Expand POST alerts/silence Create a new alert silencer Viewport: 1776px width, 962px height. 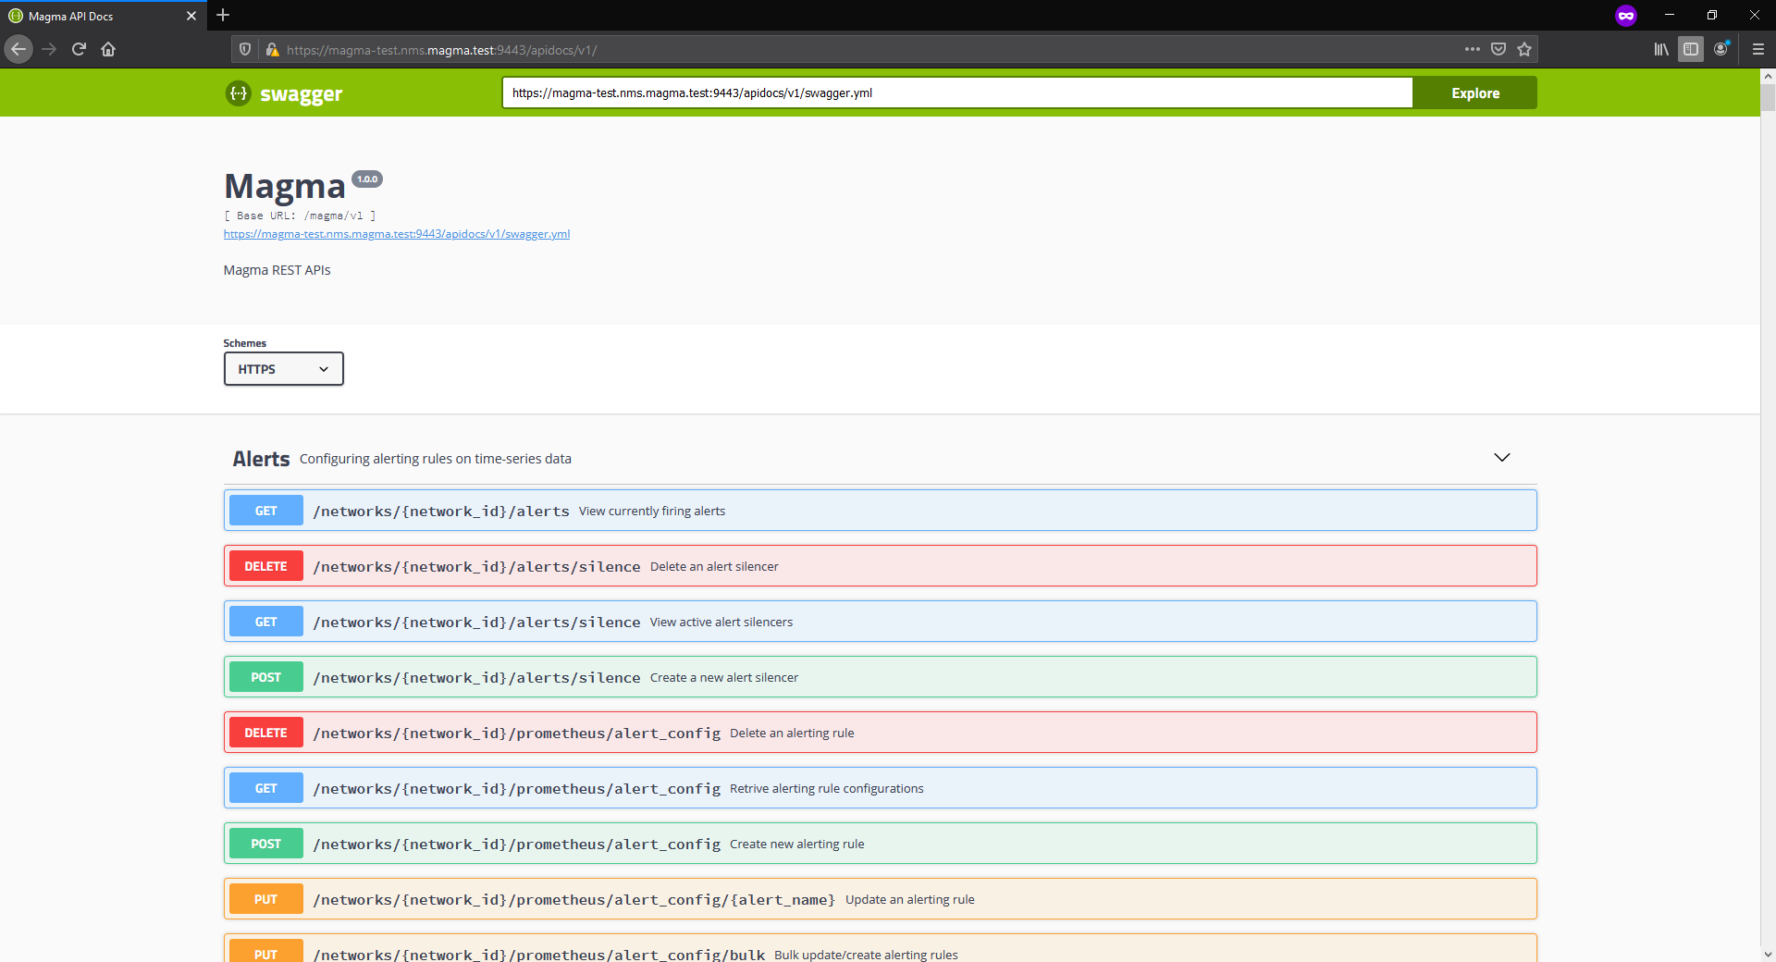coord(881,677)
